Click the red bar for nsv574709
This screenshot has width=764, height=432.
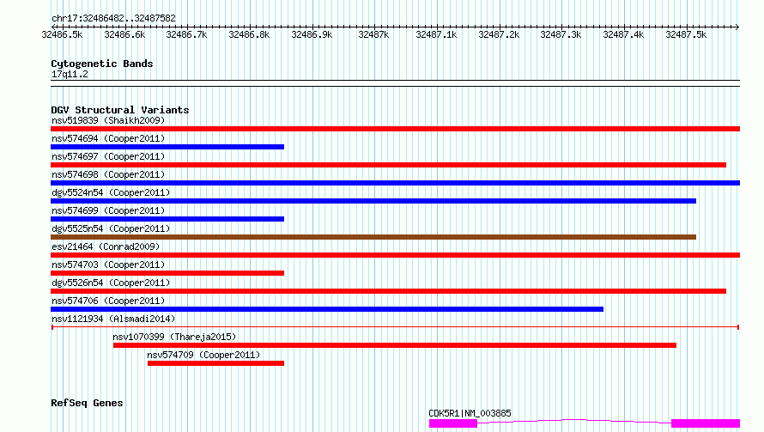pyautogui.click(x=215, y=363)
